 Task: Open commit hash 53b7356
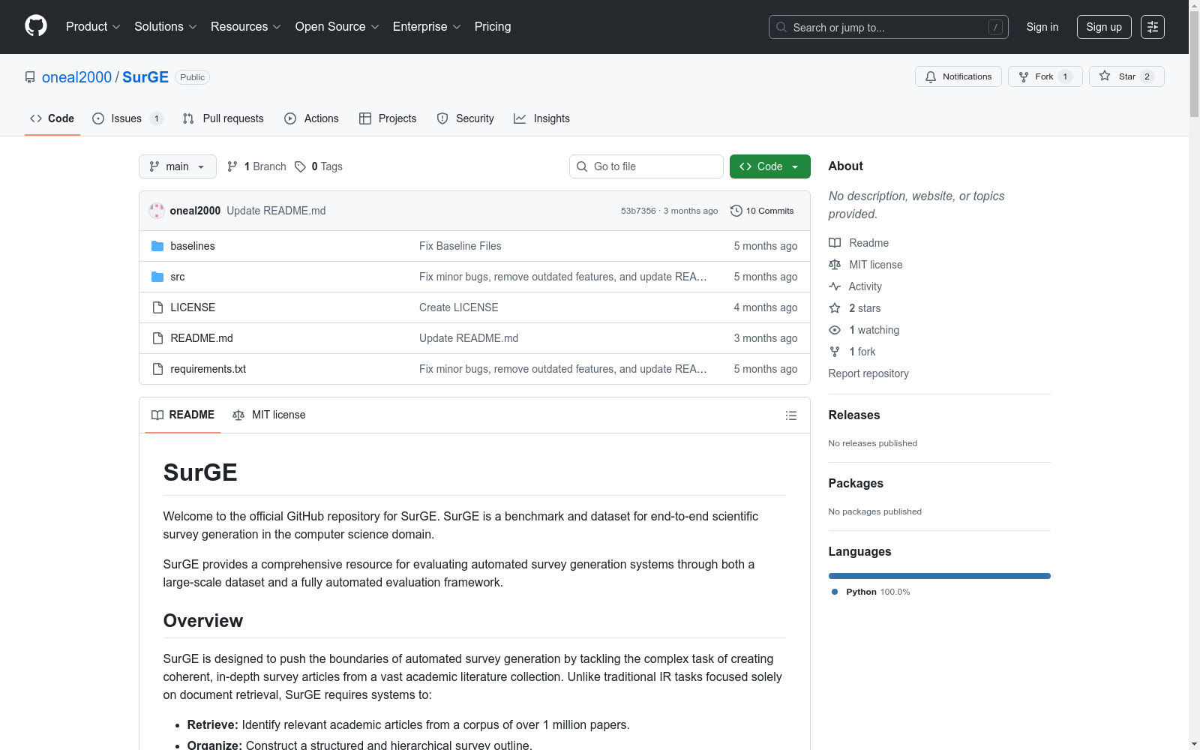(x=638, y=211)
